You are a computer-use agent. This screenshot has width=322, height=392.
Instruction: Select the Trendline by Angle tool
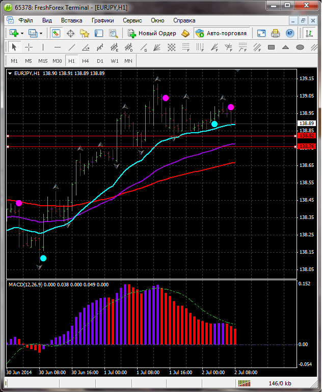click(86, 47)
